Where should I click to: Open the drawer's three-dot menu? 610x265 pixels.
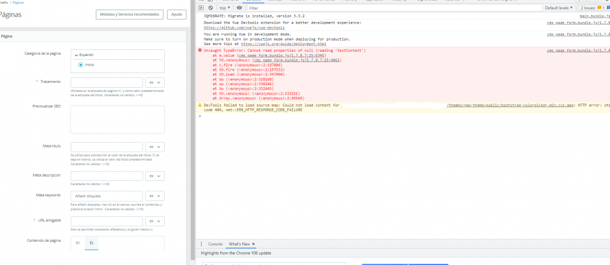(201, 244)
